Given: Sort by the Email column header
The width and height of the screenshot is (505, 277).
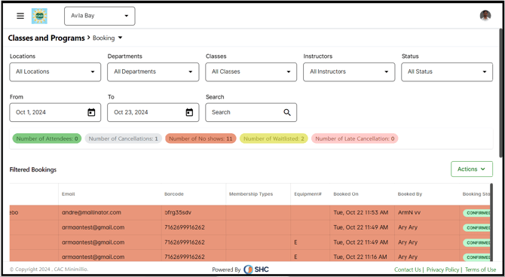Looking at the screenshot, I should point(69,194).
